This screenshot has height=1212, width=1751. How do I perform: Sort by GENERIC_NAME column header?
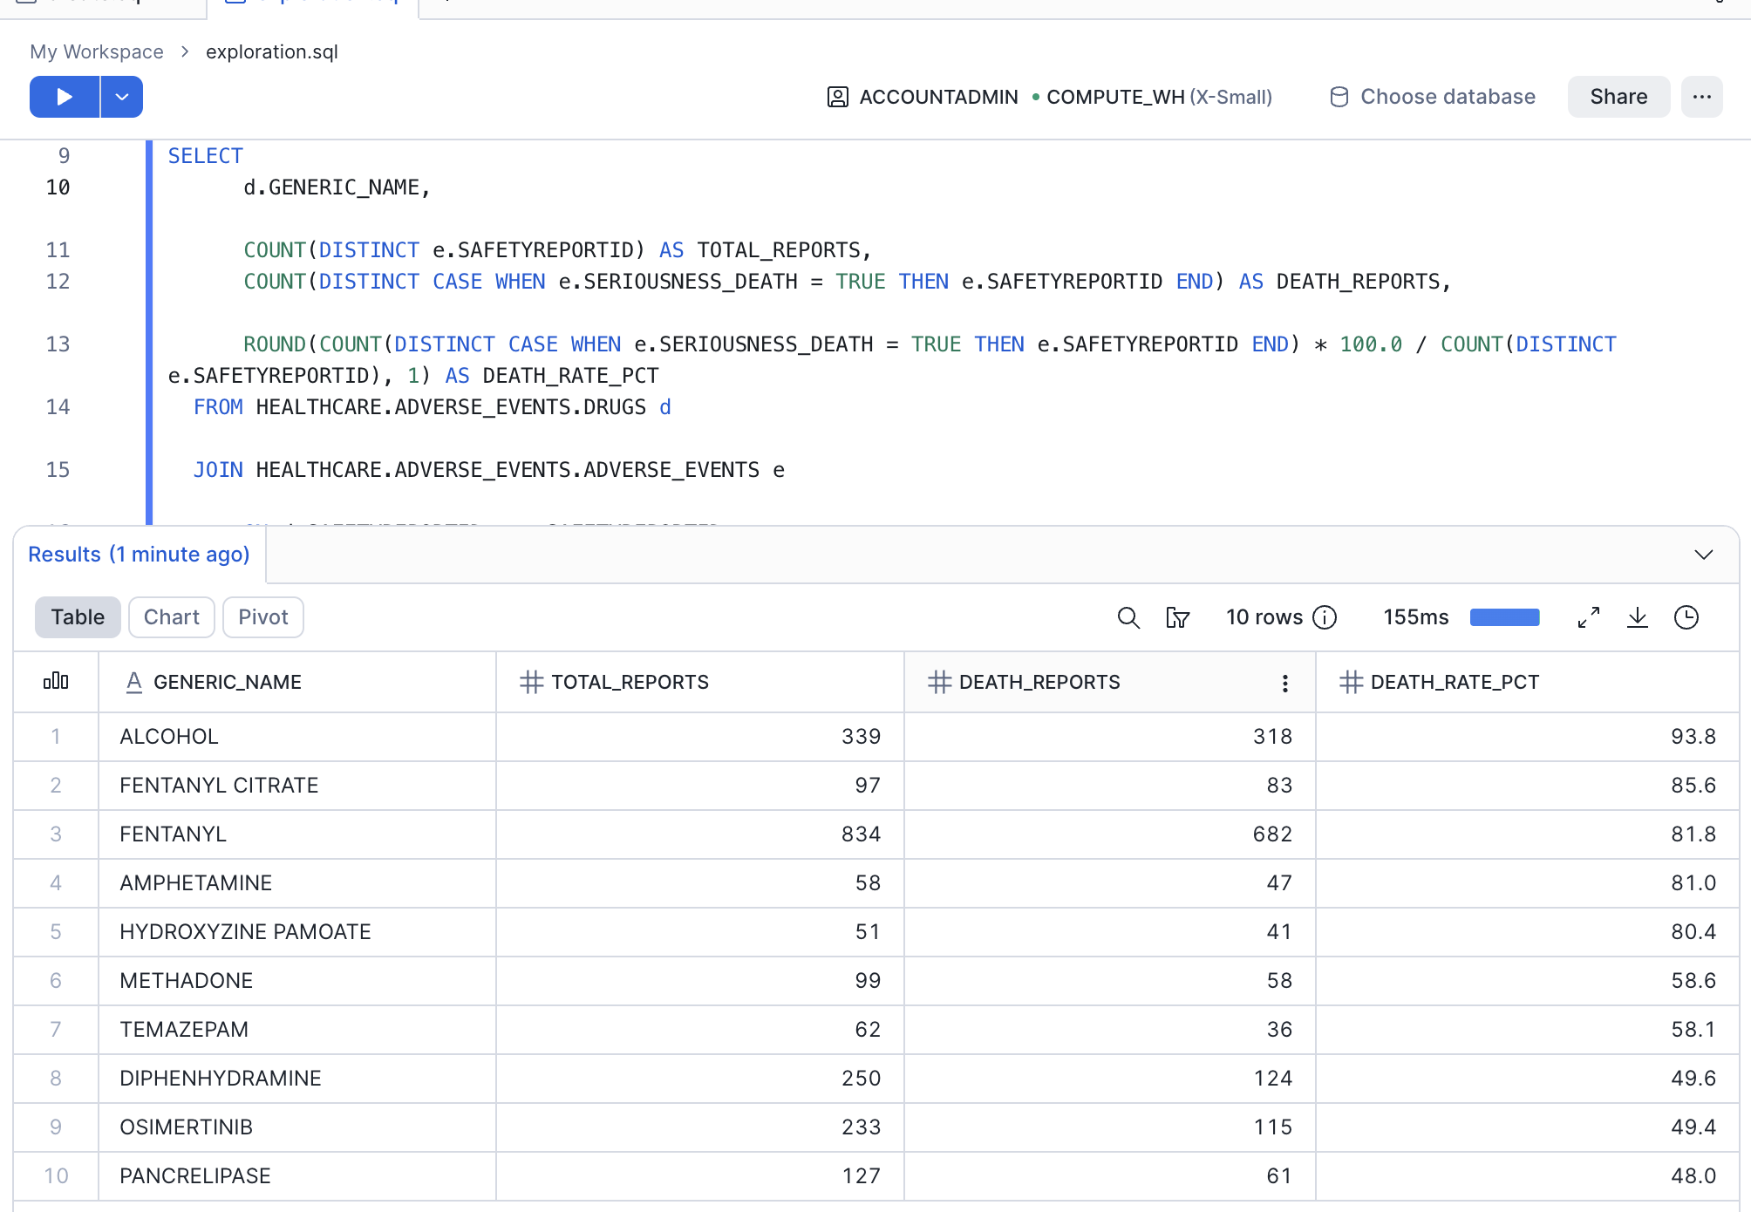[296, 682]
